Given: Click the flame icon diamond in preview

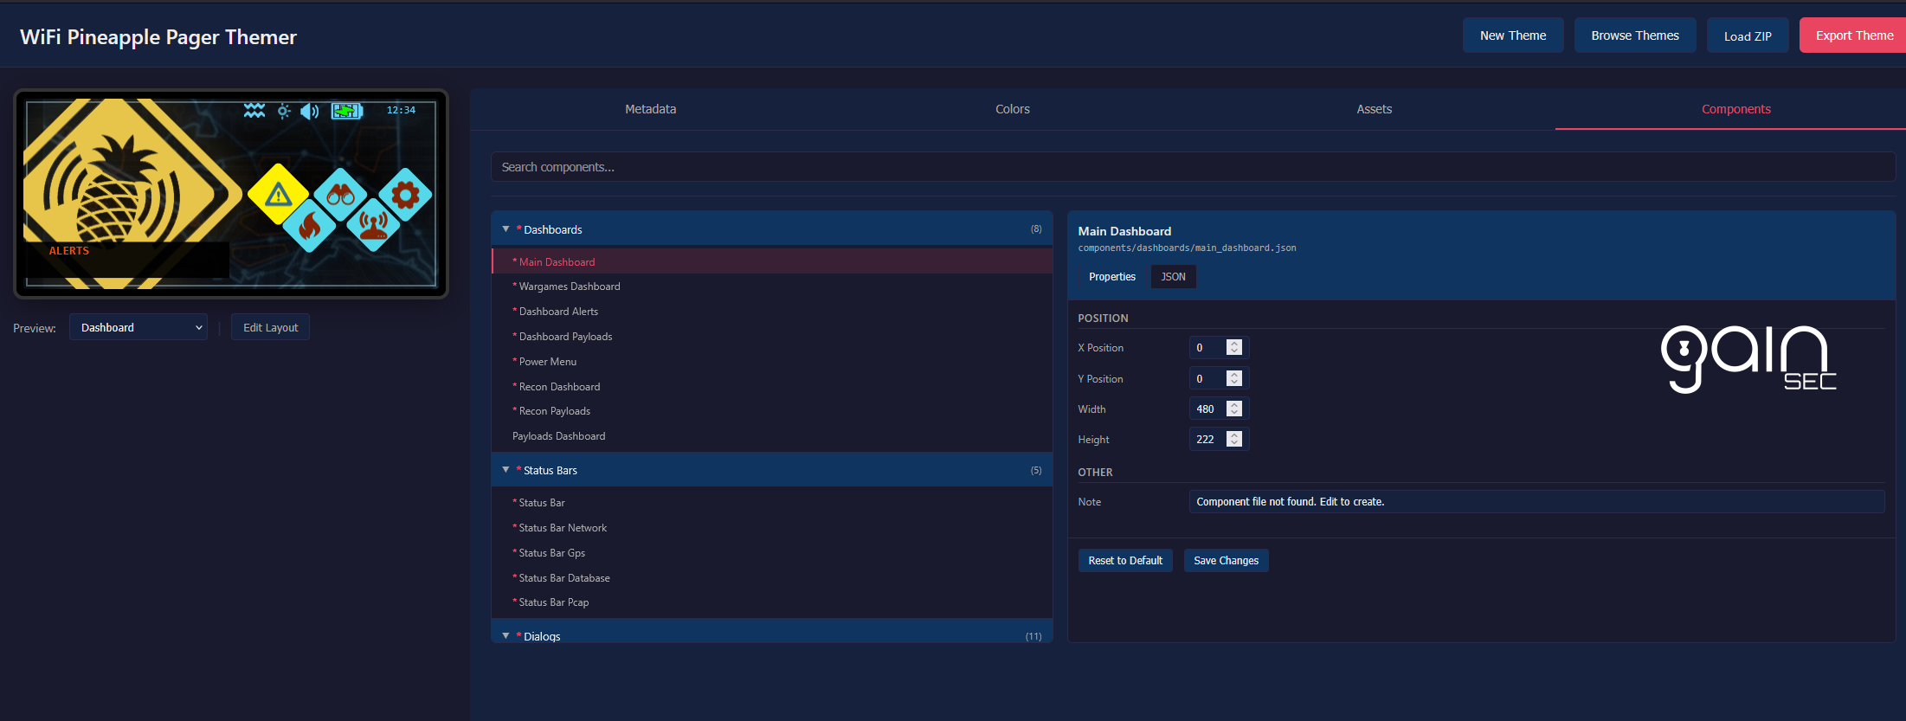Looking at the screenshot, I should click(x=309, y=226).
